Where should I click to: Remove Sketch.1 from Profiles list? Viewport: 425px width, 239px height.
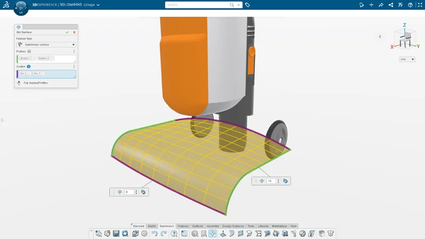point(34,58)
